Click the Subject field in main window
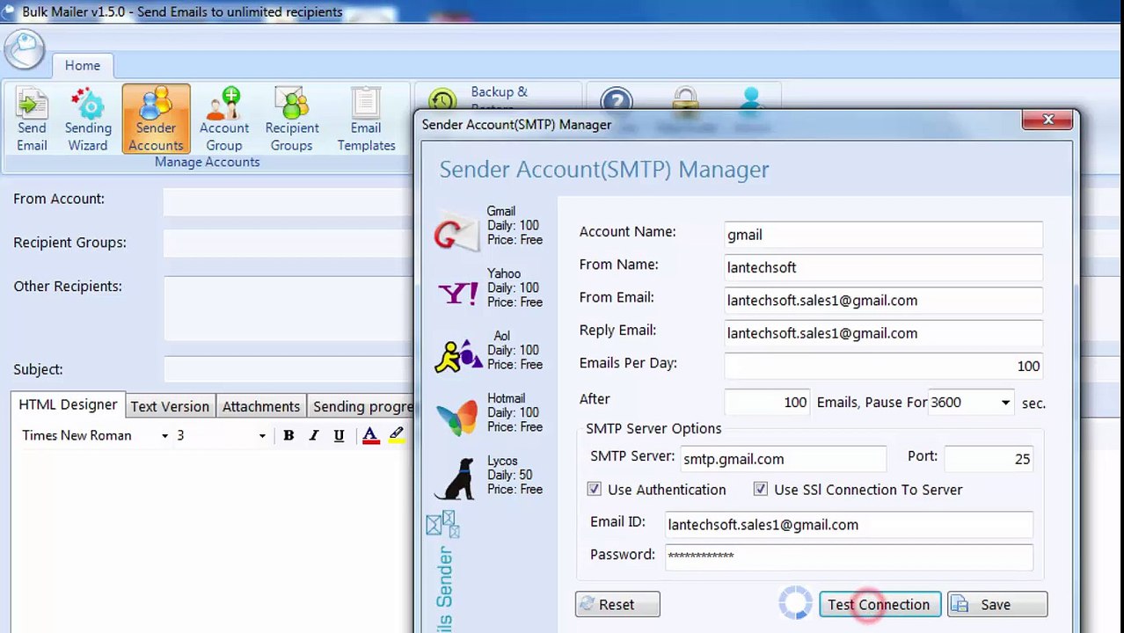The image size is (1124, 633). [288, 369]
